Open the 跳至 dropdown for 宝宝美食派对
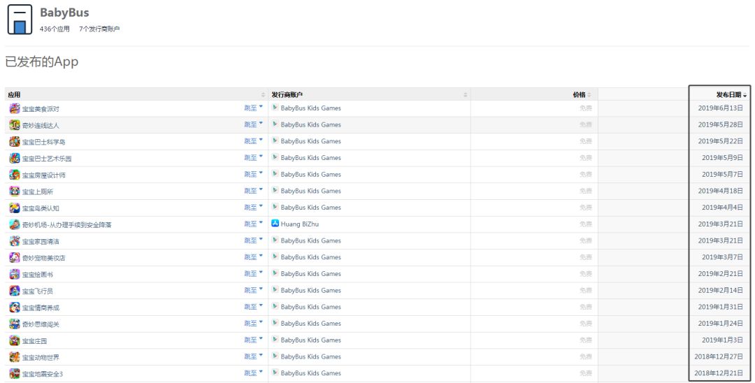The width and height of the screenshot is (755, 383). click(x=253, y=108)
